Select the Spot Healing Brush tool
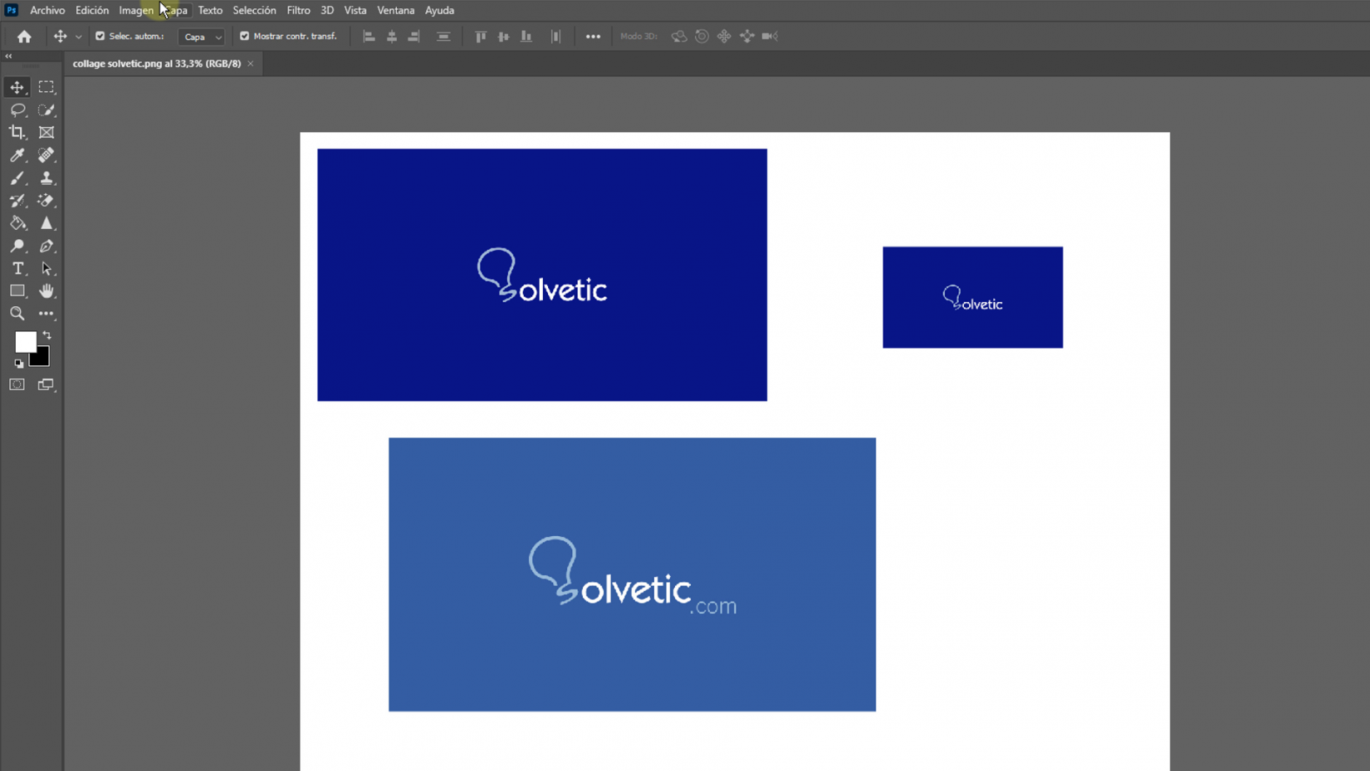Viewport: 1370px width, 771px height. pyautogui.click(x=46, y=155)
